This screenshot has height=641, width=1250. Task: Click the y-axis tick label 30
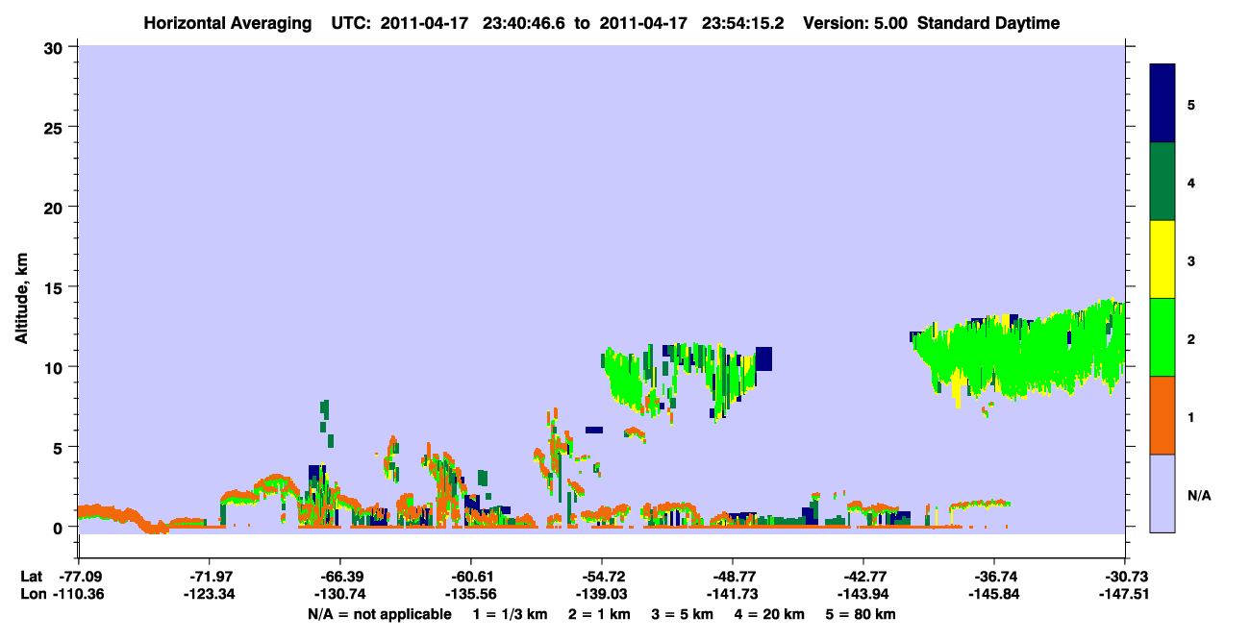tap(55, 47)
